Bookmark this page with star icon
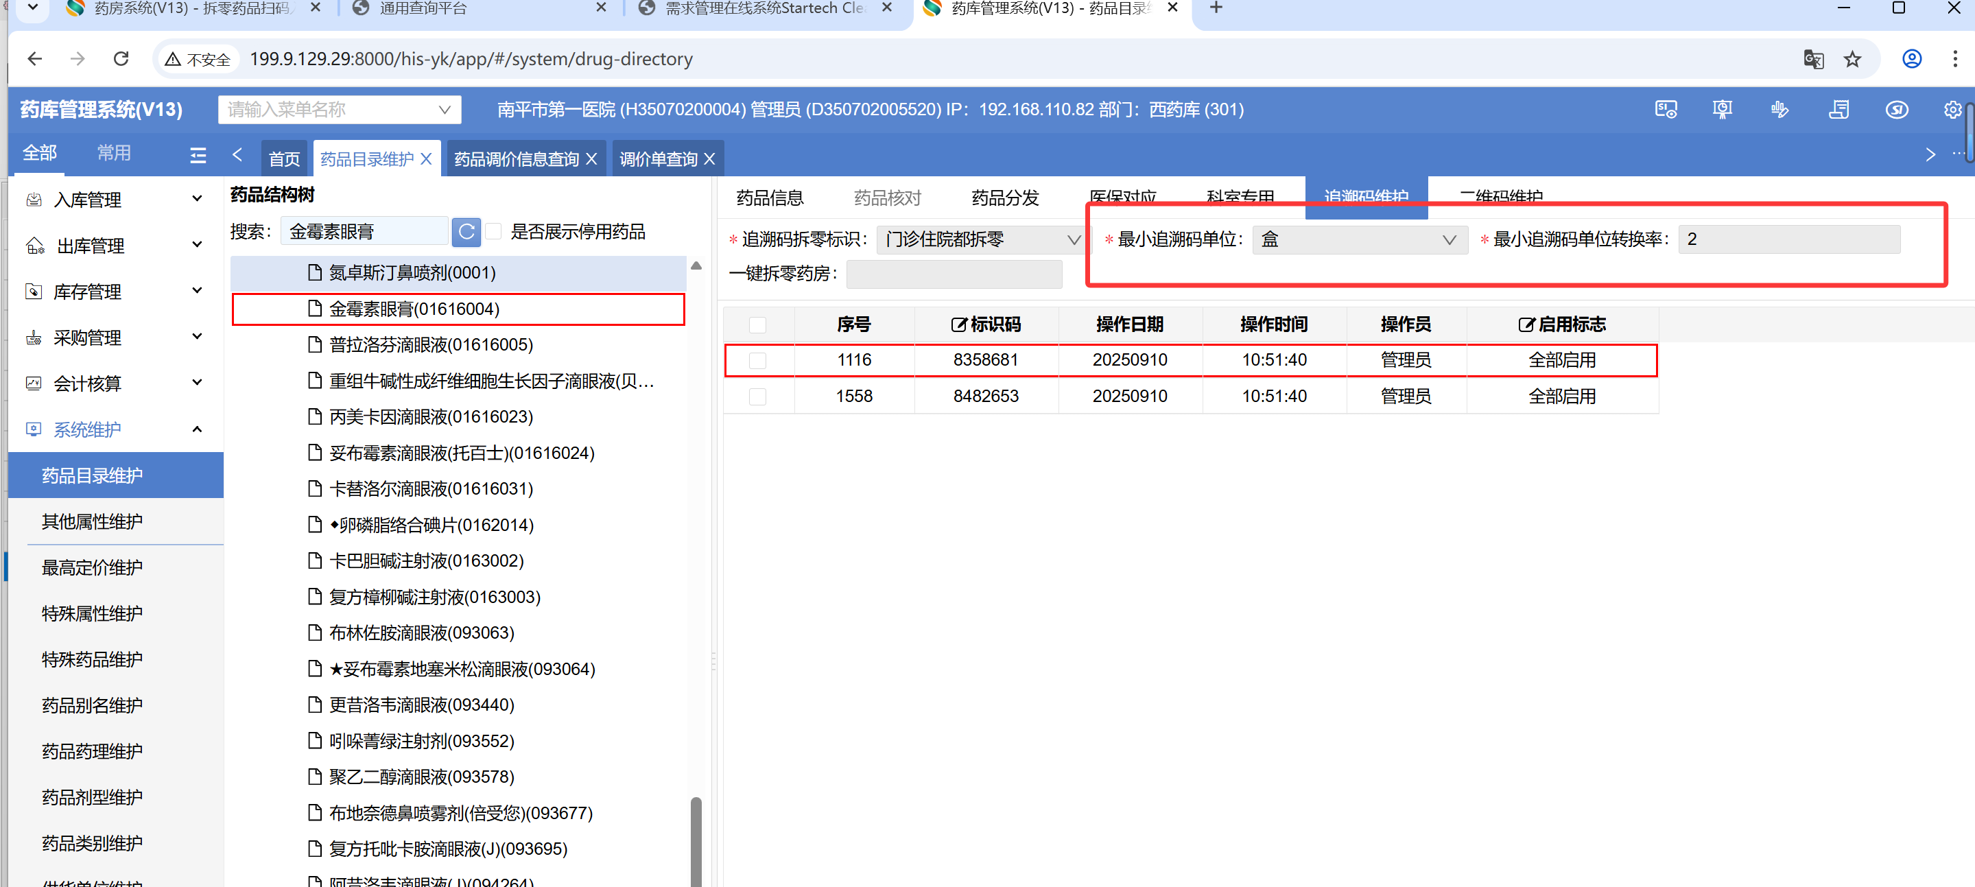The image size is (1975, 887). 1852,59
